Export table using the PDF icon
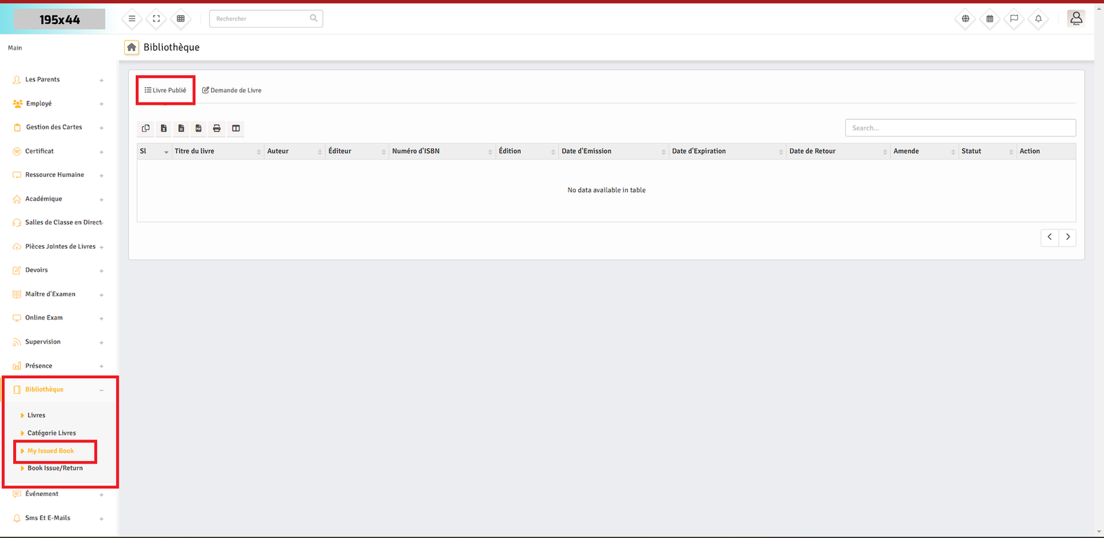 tap(199, 128)
